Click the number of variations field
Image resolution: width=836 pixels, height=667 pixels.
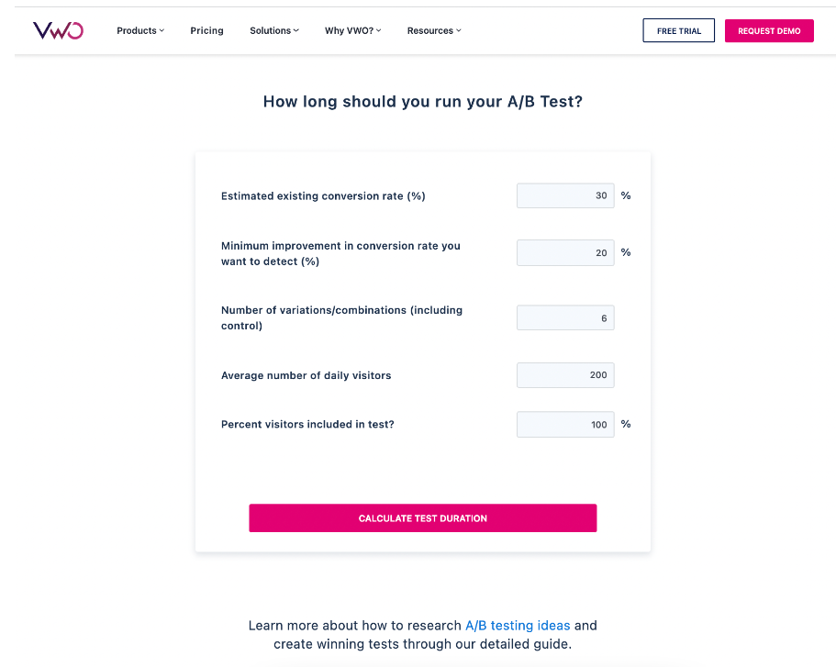tap(565, 317)
